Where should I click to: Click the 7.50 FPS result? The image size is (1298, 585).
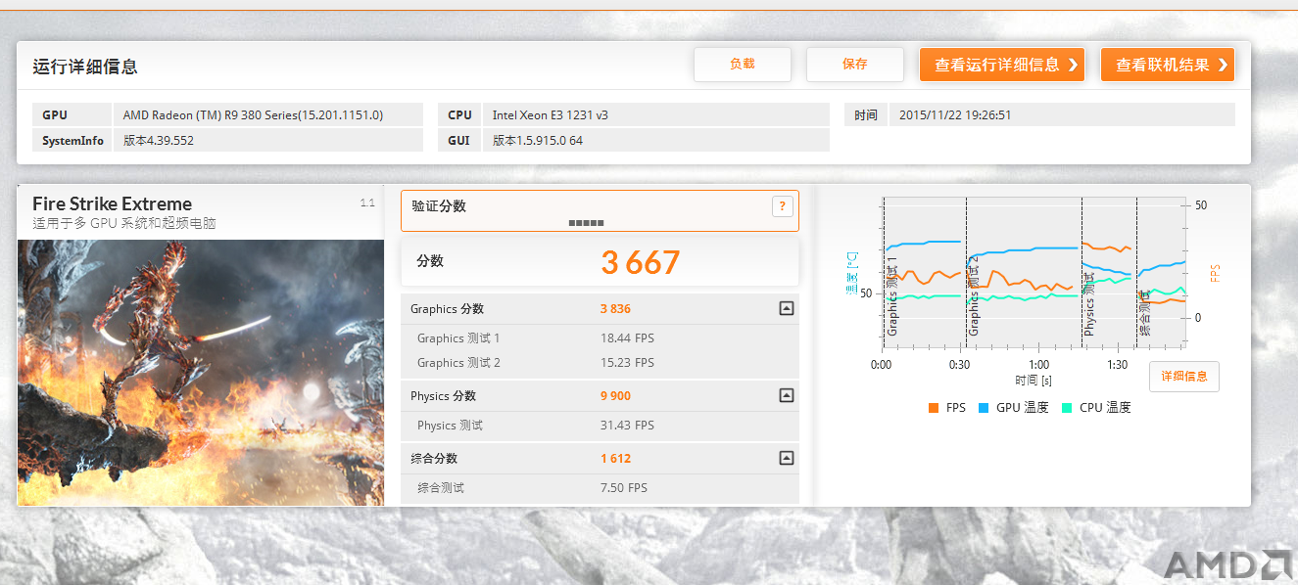pos(624,488)
